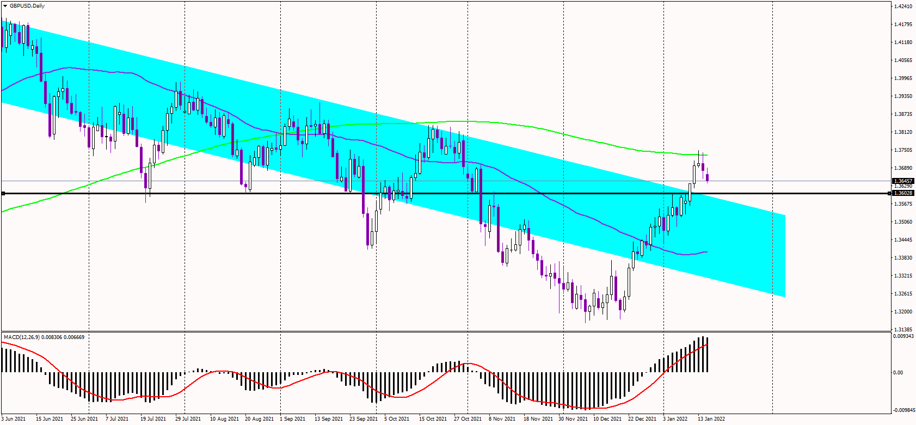Click the 15 Jun 2021 date label
The height and width of the screenshot is (425, 916).
(50, 419)
